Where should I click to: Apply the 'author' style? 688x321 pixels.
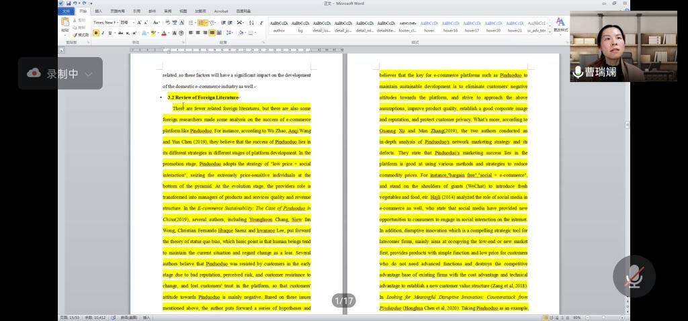[x=279, y=26]
